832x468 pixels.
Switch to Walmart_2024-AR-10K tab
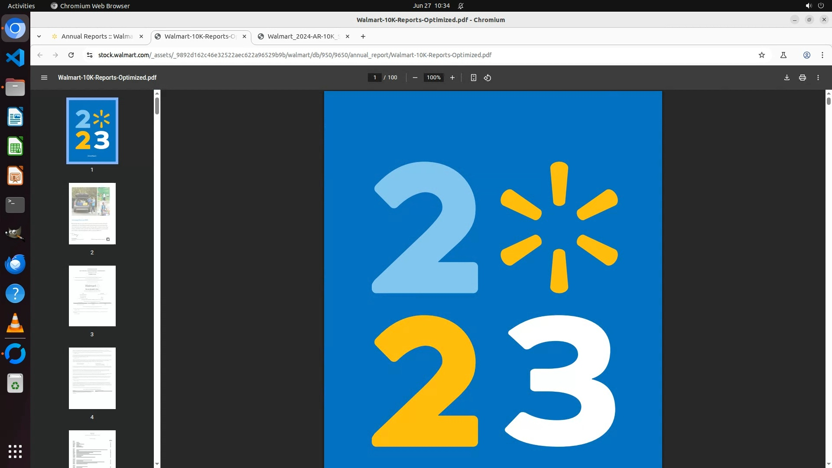[303, 36]
